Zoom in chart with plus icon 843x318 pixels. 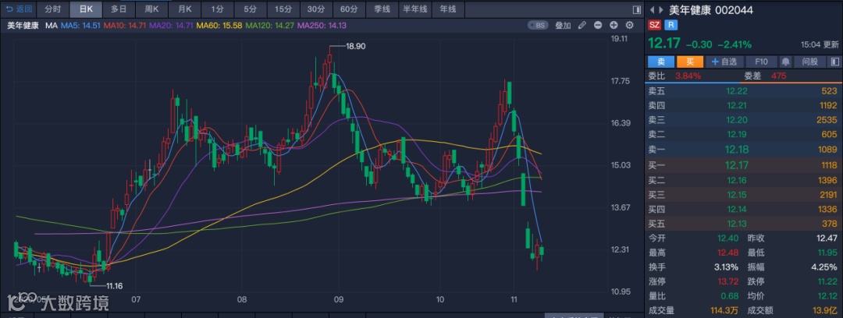[x=614, y=25]
